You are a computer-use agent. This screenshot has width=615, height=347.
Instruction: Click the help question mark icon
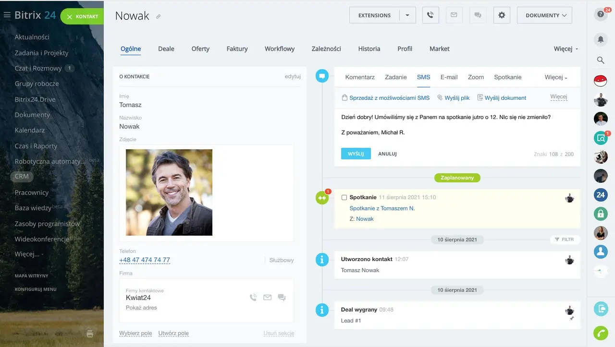point(600,15)
